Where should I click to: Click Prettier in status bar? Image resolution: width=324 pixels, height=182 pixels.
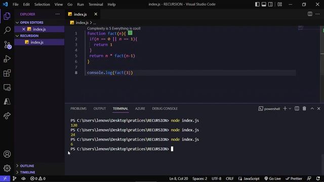(294, 178)
